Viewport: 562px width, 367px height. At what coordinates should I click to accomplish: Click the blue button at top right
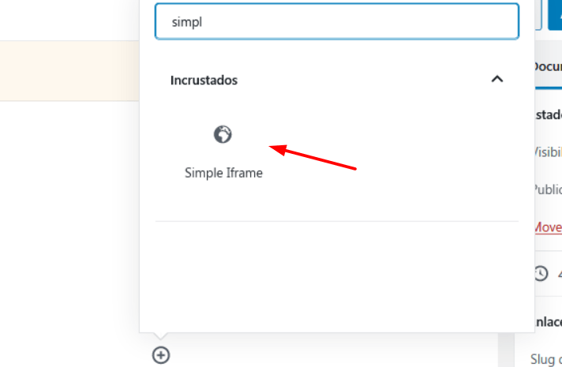[x=555, y=15]
